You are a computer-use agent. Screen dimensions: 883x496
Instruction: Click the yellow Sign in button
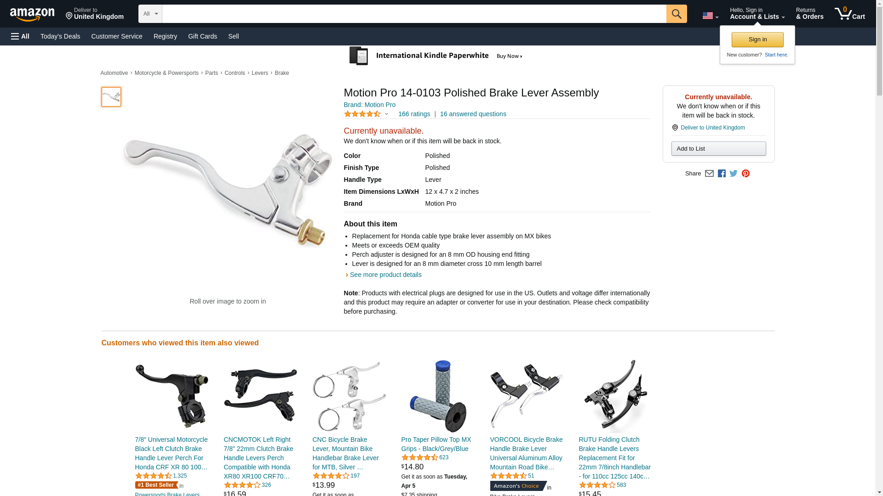(x=757, y=39)
